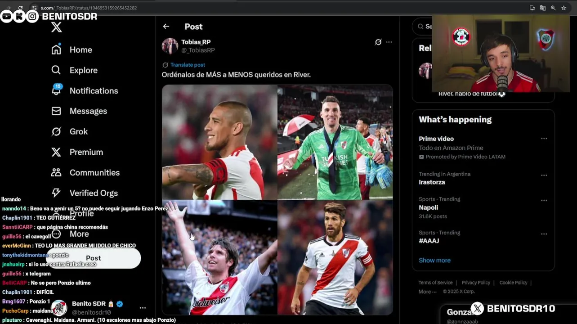Open the Home icon in sidebar
577x324 pixels.
pyautogui.click(x=56, y=49)
